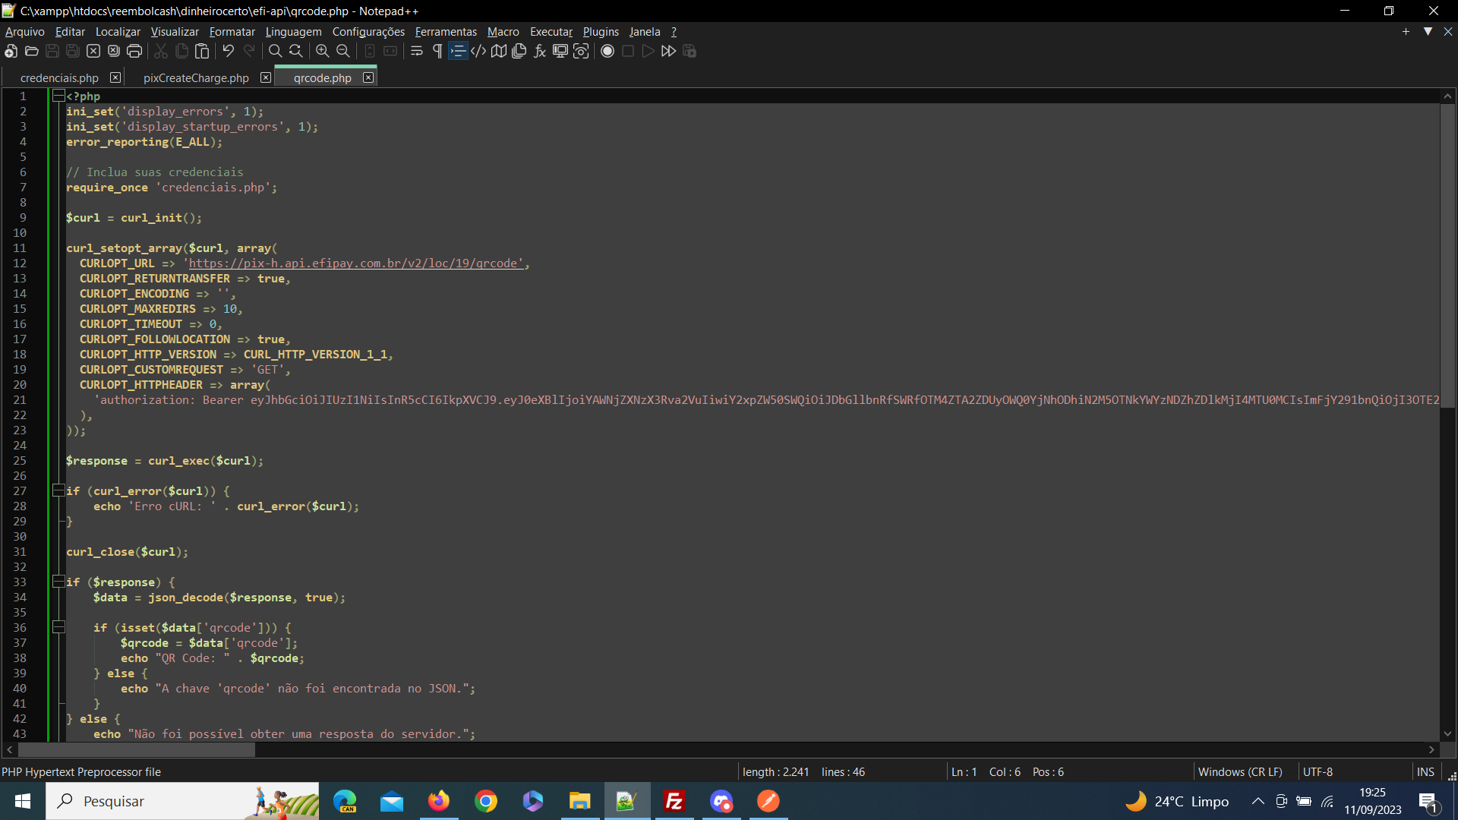
Task: Collapse the fold at <?php line 1
Action: click(58, 96)
